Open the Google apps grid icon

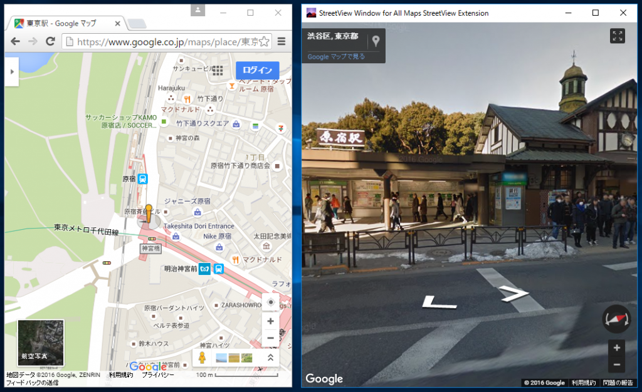pyautogui.click(x=218, y=70)
